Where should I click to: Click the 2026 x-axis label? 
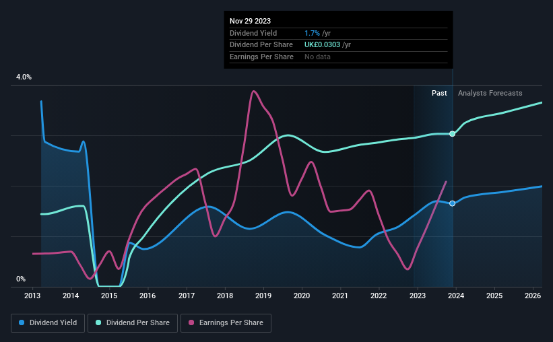click(x=533, y=296)
